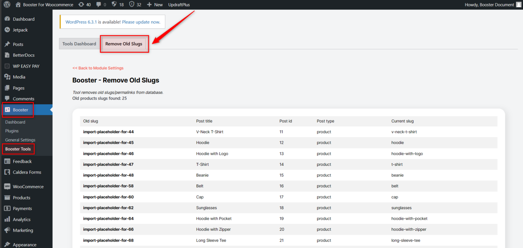523x248 pixels.
Task: Click the shield icon showing 18
Action: click(x=114, y=4)
